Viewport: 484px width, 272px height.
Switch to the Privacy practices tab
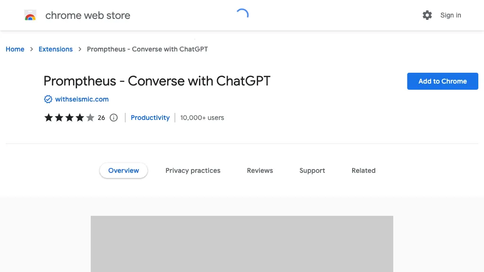click(193, 170)
